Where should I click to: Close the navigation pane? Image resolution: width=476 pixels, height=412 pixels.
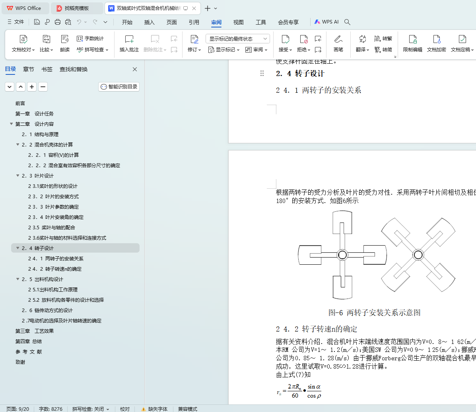(x=135, y=69)
